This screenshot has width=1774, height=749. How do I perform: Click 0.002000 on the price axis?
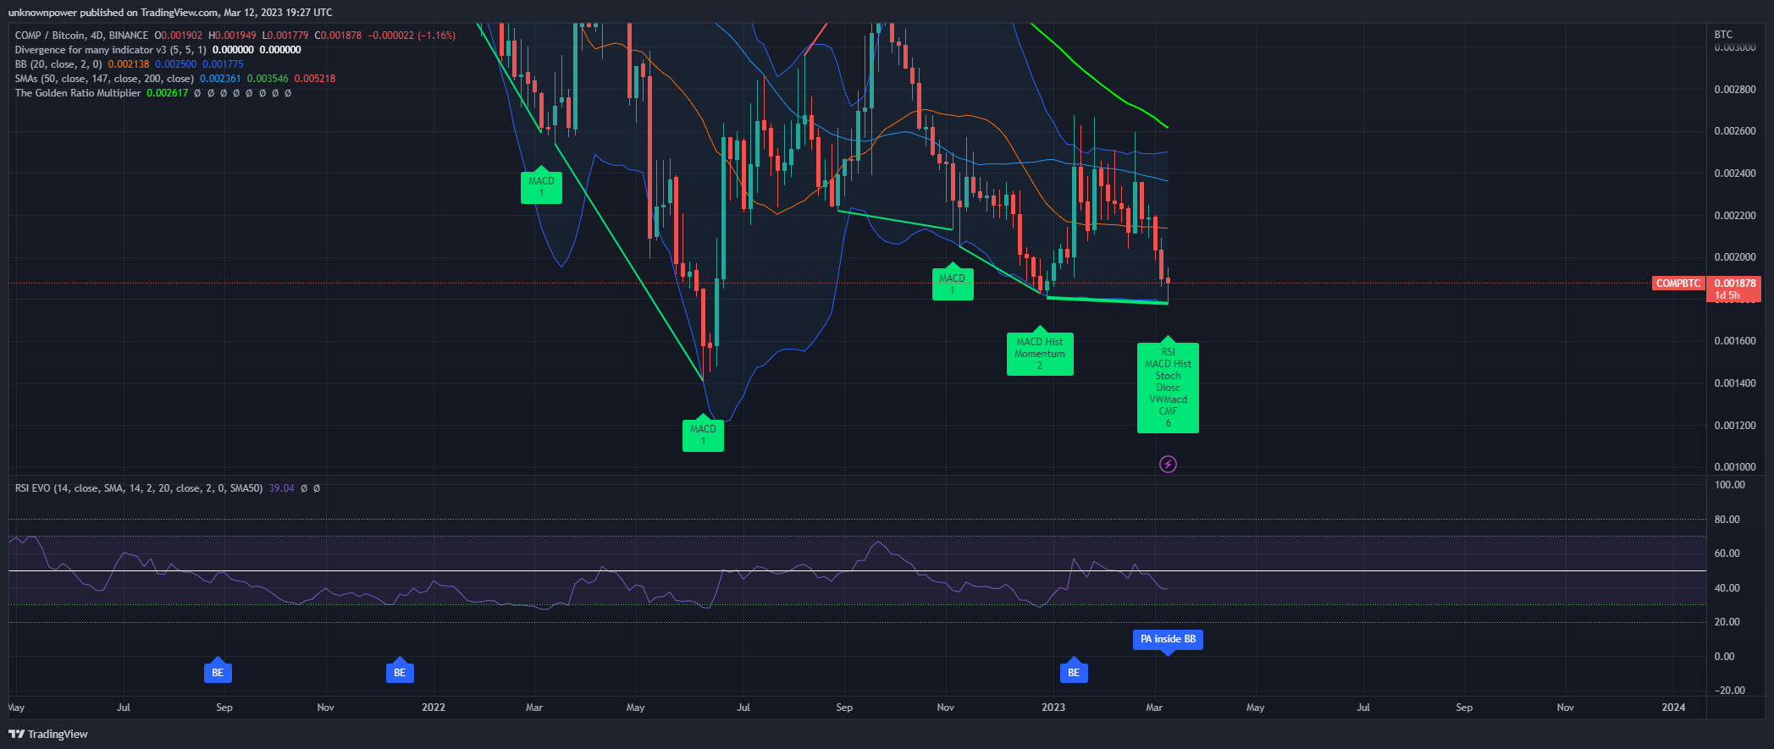(1735, 257)
